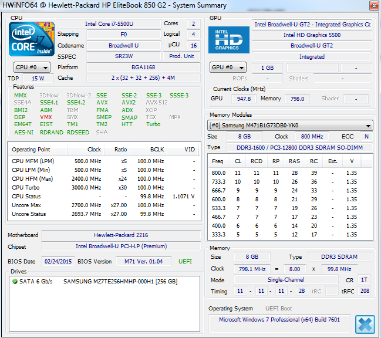Click the DDR3-1600 memory type field

(299, 148)
